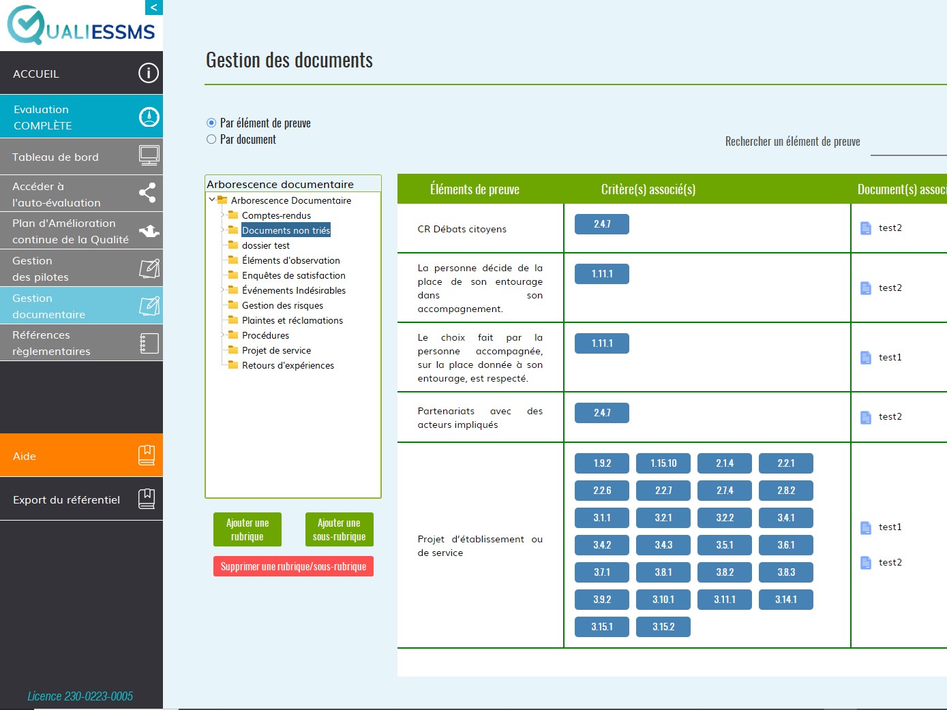Select the 'Par document' radio button
The width and height of the screenshot is (947, 710).
coord(211,140)
